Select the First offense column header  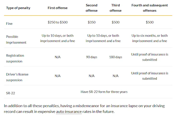58,8
